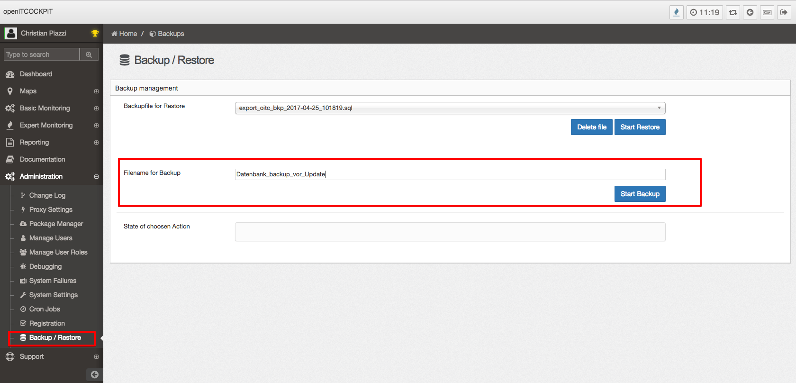Open Package Manager under Administration

[x=56, y=224]
